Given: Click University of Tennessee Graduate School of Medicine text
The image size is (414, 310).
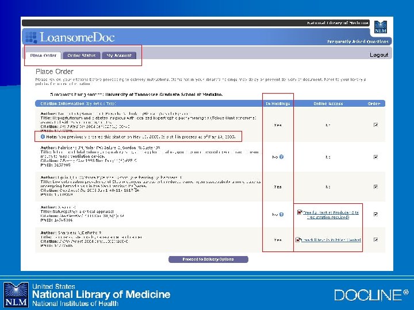Looking at the screenshot, I should click(164, 94).
